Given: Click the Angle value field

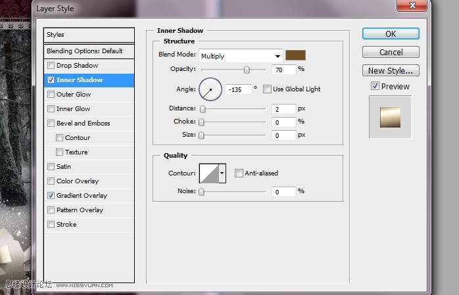Looking at the screenshot, I should 239,89.
